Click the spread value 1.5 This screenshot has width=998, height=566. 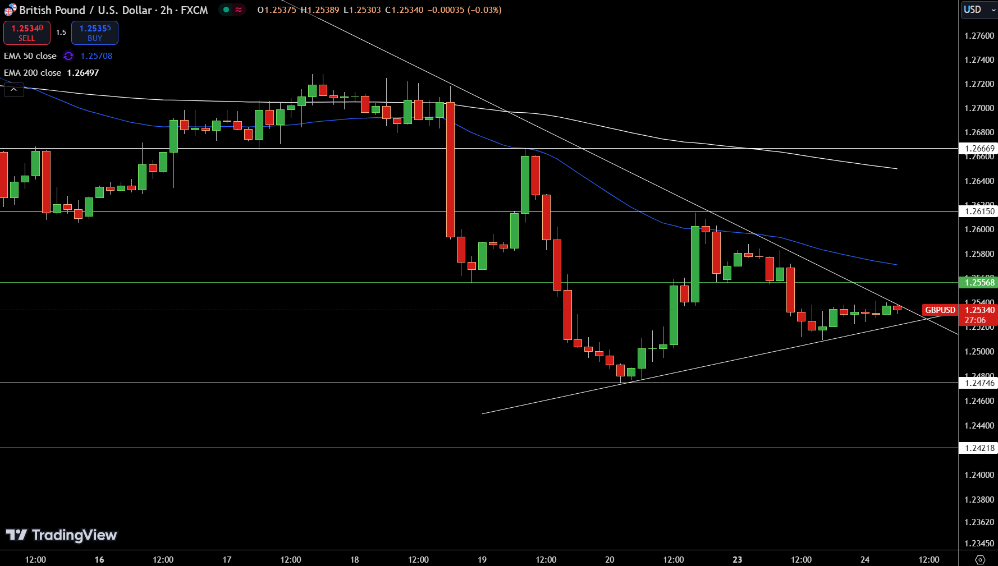pyautogui.click(x=61, y=33)
